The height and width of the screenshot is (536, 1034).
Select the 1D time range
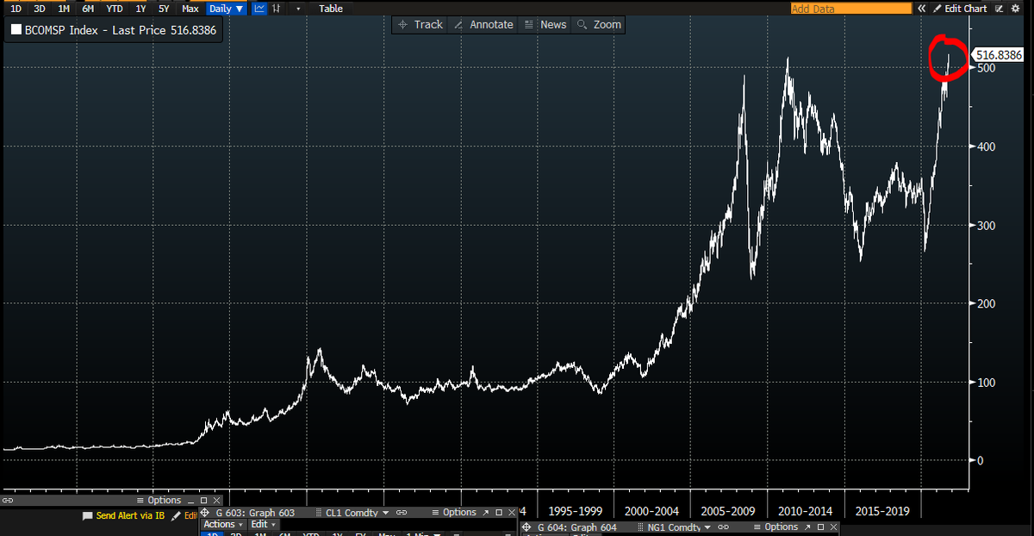click(15, 9)
